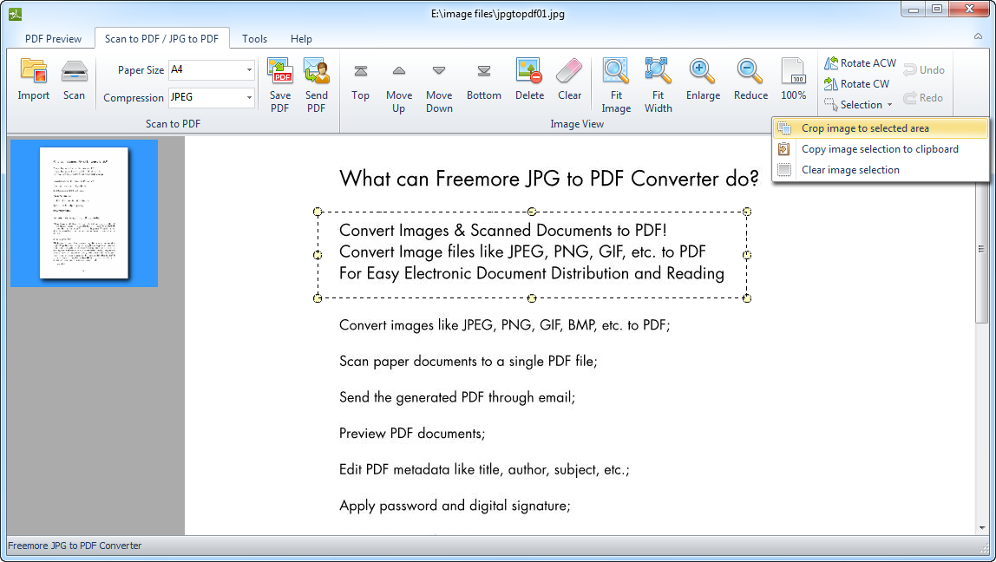
Task: Rotate image anticlockwise with Rotate ACW
Action: coord(860,62)
